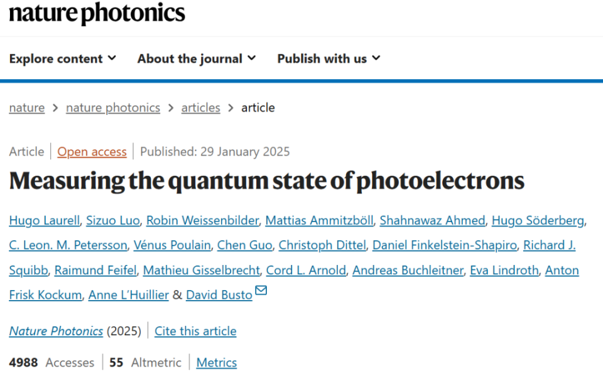
Task: Click the article title heading
Action: tap(266, 181)
